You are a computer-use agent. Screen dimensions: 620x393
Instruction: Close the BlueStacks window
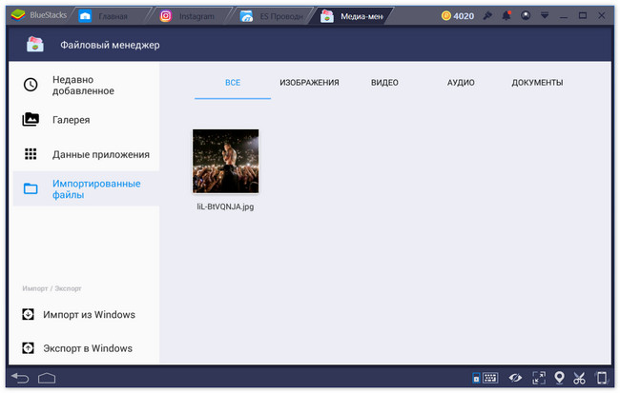[x=602, y=15]
